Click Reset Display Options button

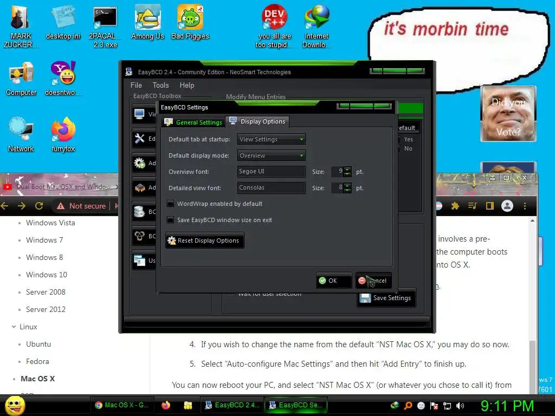click(204, 240)
